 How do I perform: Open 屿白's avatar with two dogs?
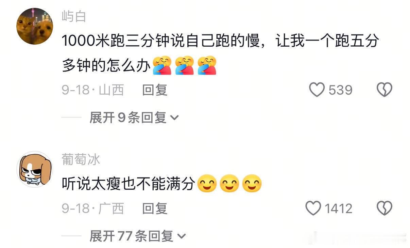click(35, 27)
